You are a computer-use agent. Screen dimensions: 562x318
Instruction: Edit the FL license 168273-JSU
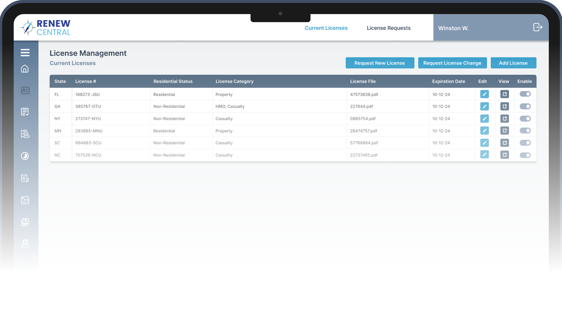pyautogui.click(x=484, y=94)
